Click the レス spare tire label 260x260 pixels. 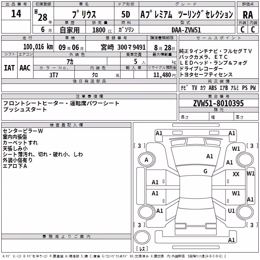coord(142,249)
